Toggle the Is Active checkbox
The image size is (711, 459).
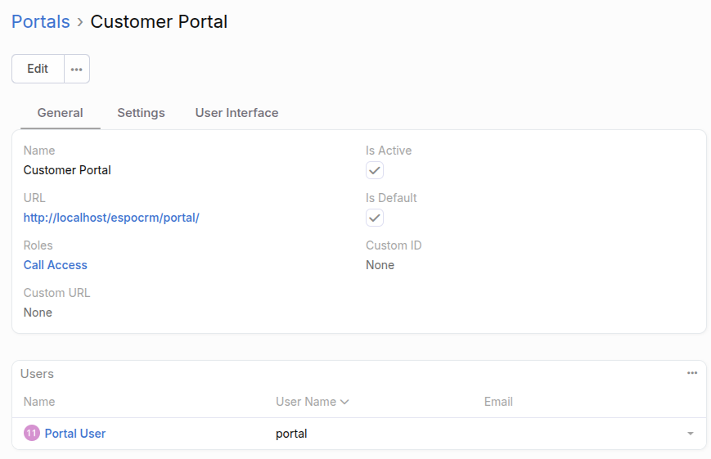pos(375,170)
